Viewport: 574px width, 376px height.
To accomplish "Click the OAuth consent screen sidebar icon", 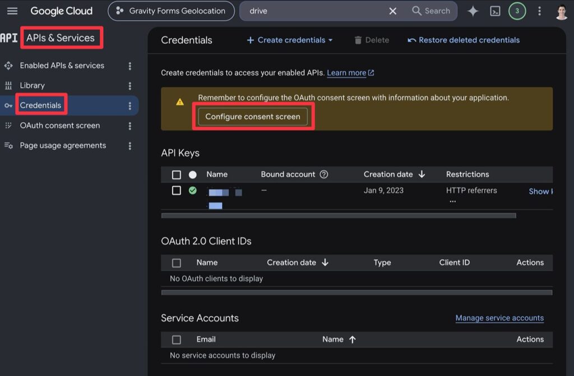I will [x=8, y=125].
